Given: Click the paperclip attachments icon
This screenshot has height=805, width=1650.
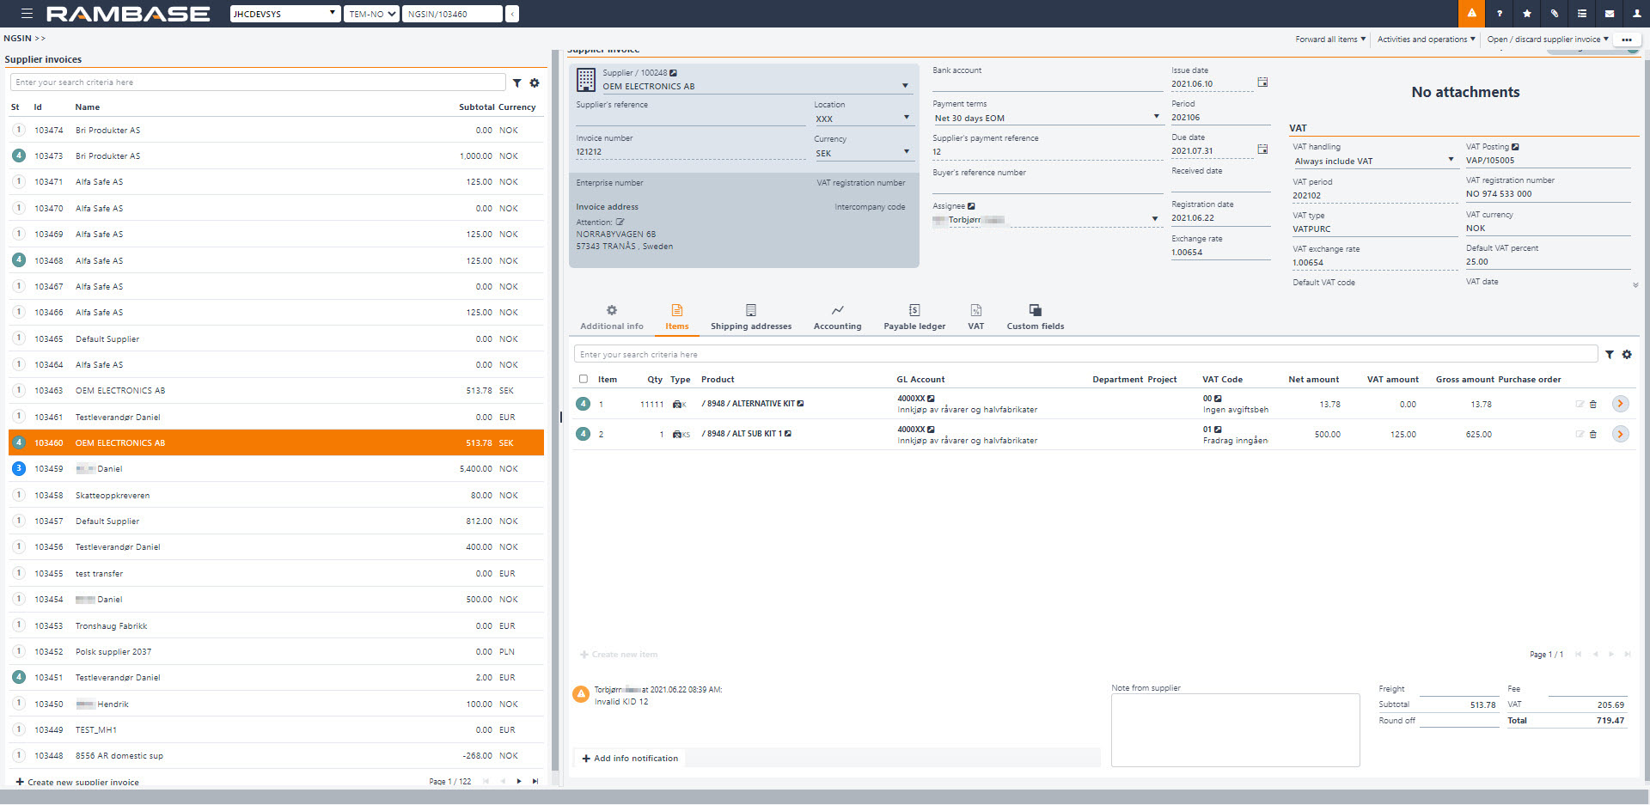Looking at the screenshot, I should (1555, 14).
